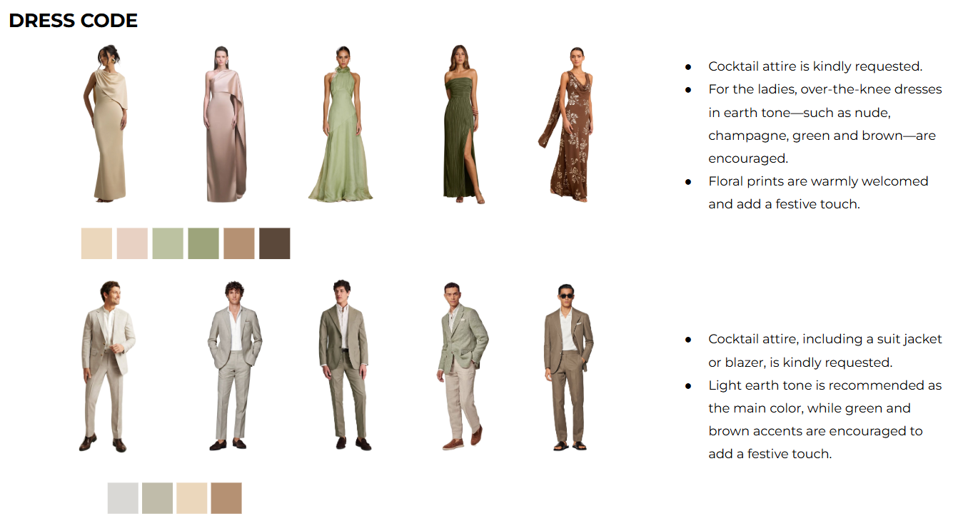Select the man in the olive green suit
973x531 pixels.
point(345,365)
